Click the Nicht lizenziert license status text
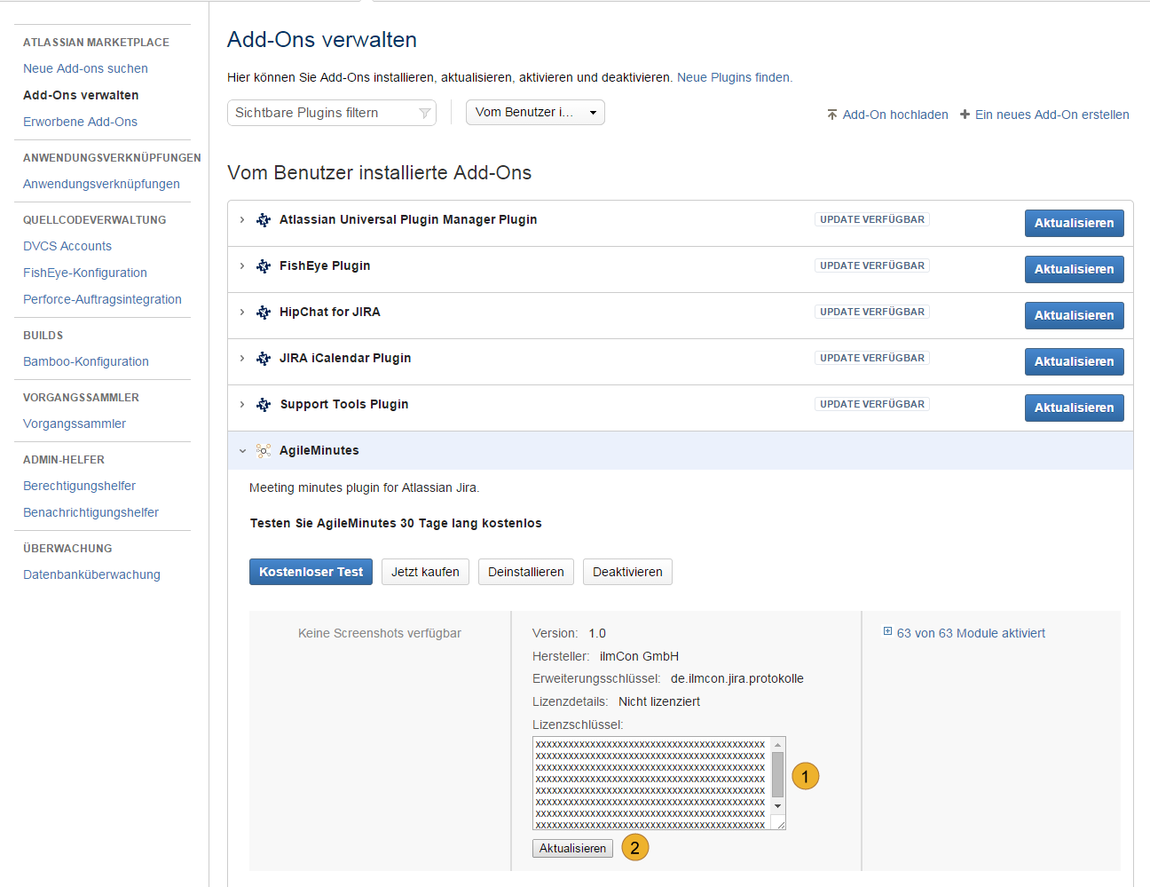Viewport: 1150px width, 887px height. [x=659, y=701]
